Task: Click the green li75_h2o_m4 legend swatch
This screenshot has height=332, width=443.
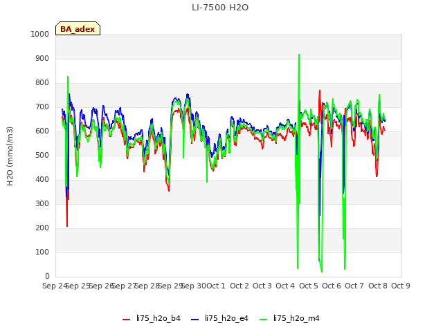Action: 263,320
